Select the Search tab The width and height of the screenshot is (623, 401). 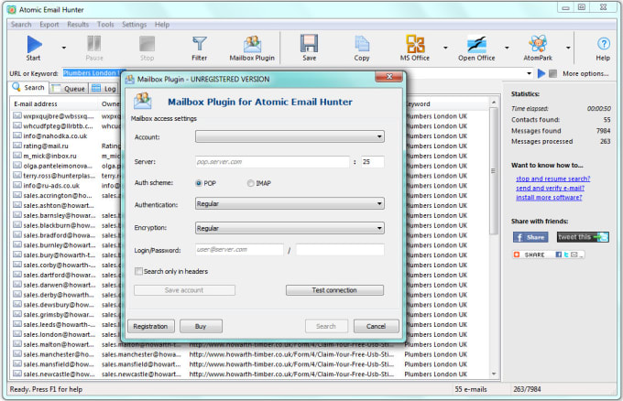(28, 87)
